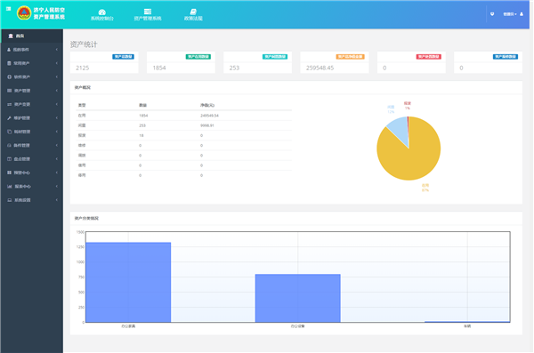Click the stat value 259548.45
The height and width of the screenshot is (353, 534).
click(x=320, y=68)
